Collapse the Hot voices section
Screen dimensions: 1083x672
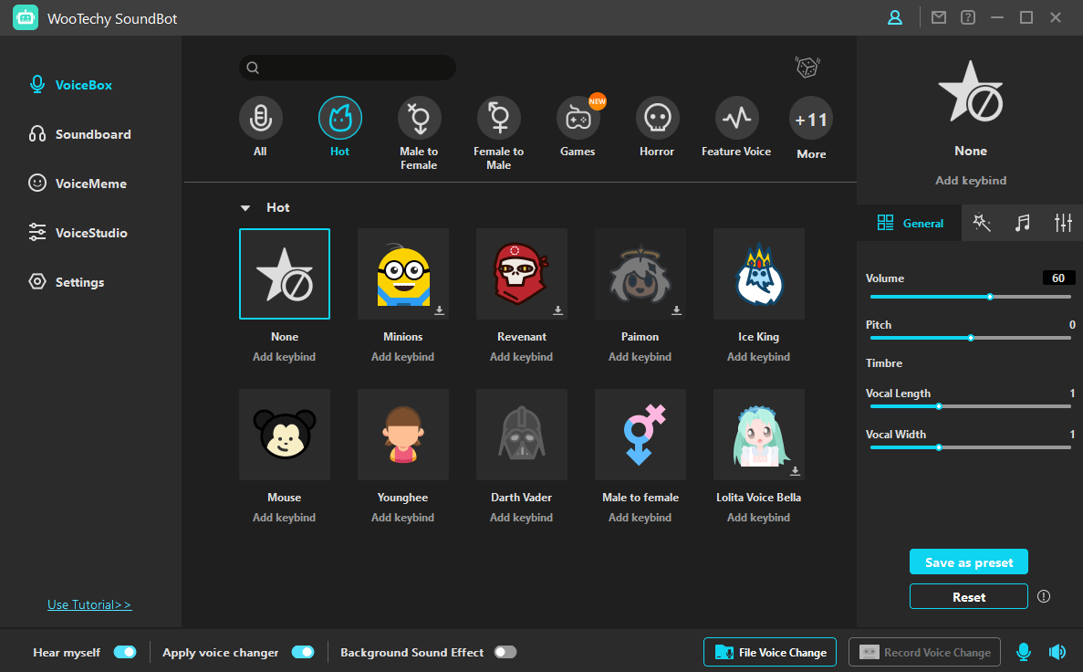pyautogui.click(x=245, y=208)
